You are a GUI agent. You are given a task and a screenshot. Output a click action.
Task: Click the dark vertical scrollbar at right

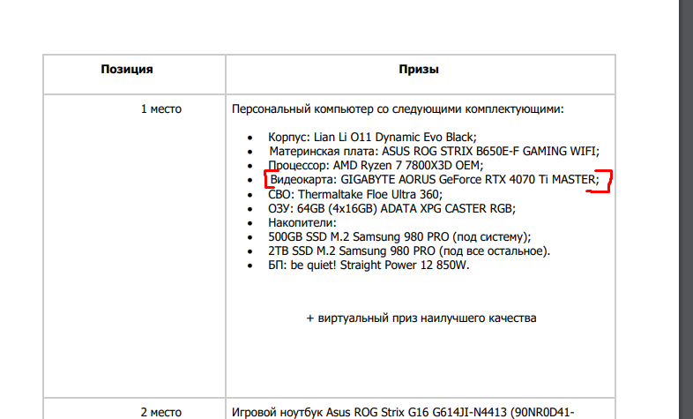pyautogui.click(x=686, y=210)
